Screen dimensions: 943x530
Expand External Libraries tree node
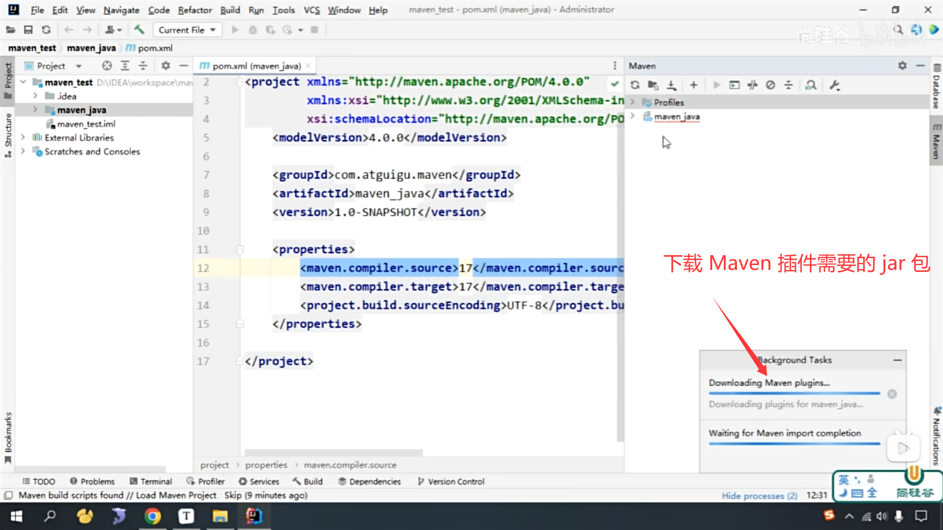(23, 137)
